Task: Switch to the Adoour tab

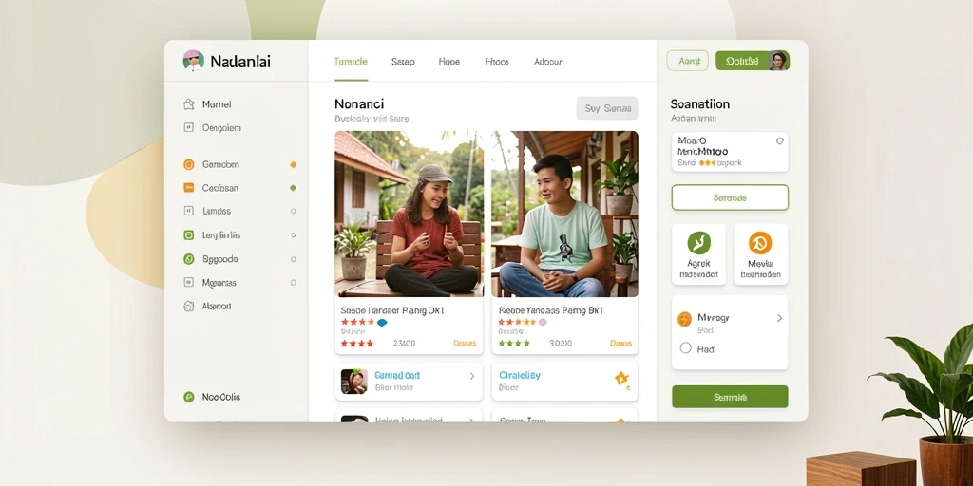Action: pos(548,62)
